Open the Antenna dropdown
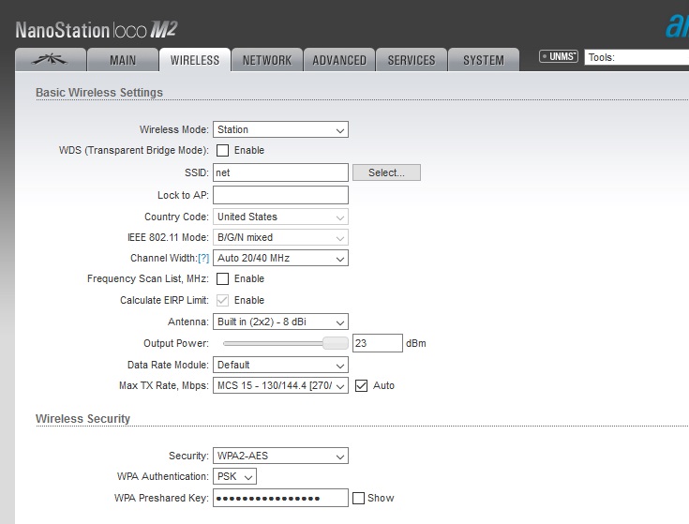The width and height of the screenshot is (689, 524). coord(281,322)
